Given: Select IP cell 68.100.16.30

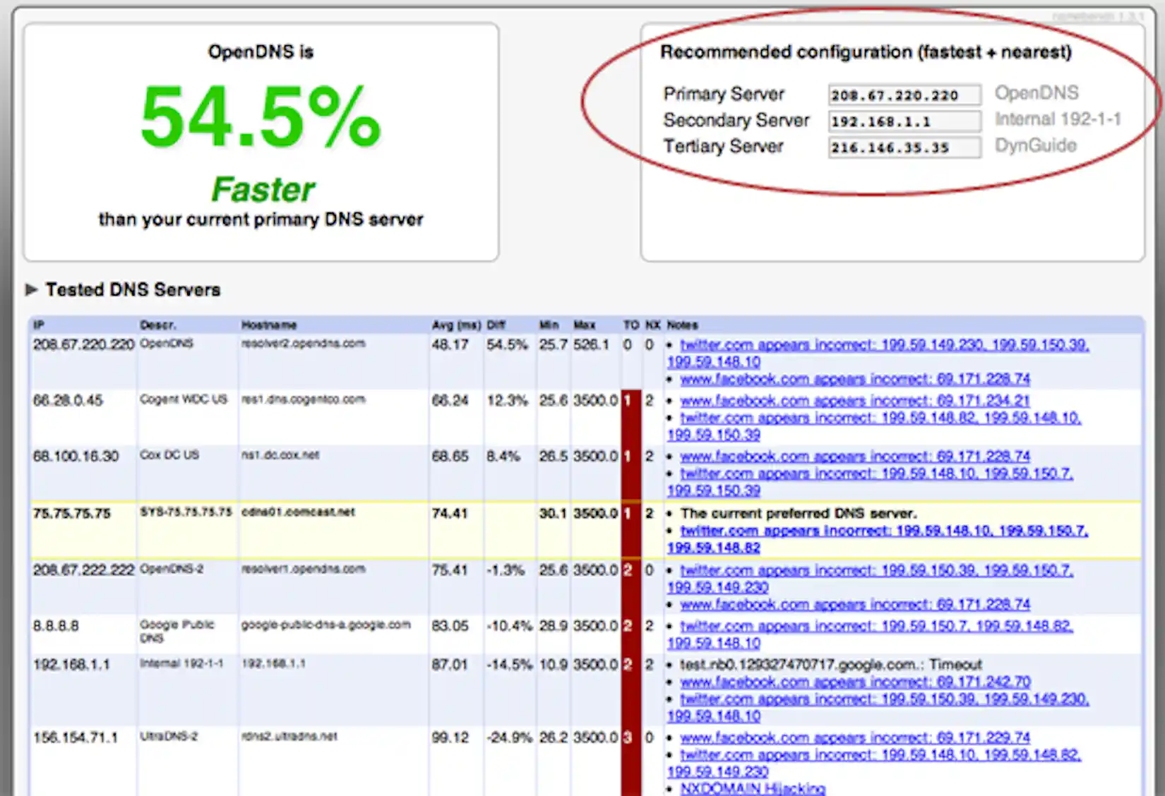Looking at the screenshot, I should tap(76, 457).
